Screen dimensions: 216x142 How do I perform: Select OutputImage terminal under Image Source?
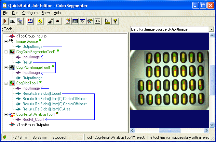(33, 47)
